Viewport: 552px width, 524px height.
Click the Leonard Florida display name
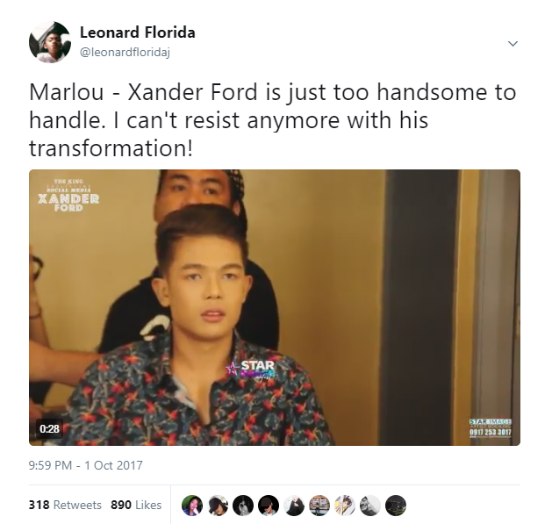138,32
